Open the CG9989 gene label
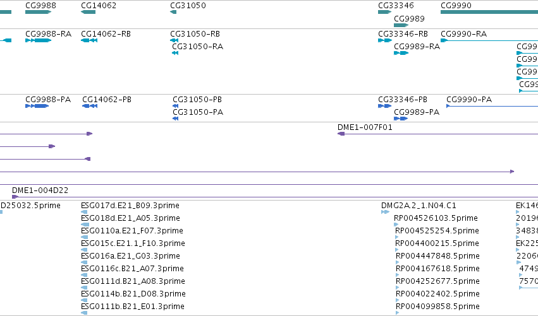538x316 pixels. pyautogui.click(x=409, y=18)
